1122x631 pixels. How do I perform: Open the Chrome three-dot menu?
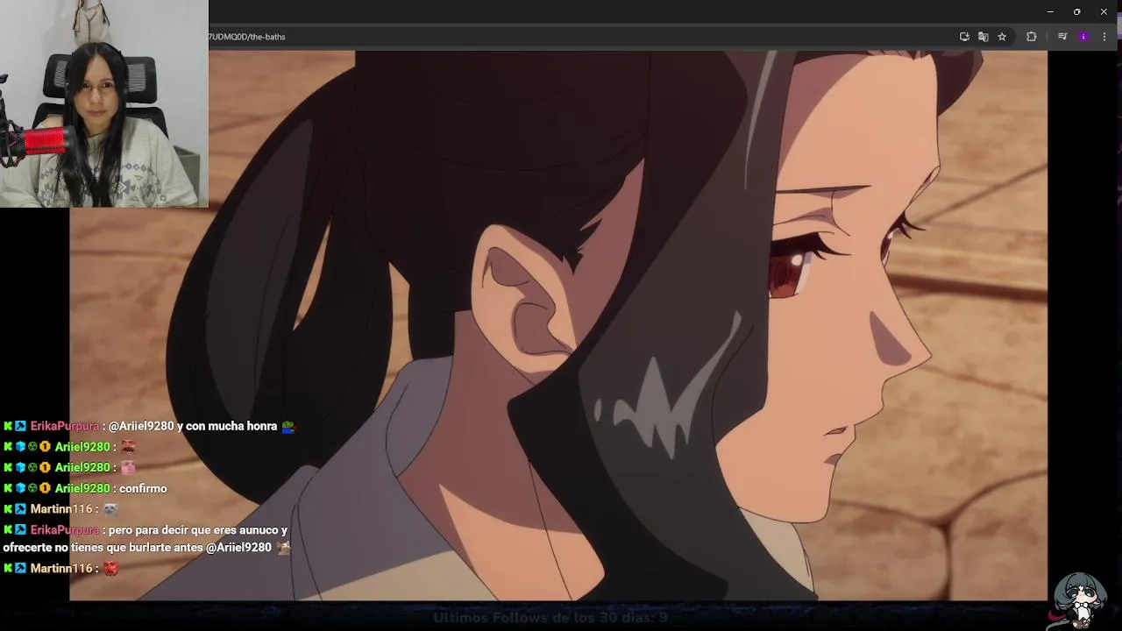click(1104, 37)
